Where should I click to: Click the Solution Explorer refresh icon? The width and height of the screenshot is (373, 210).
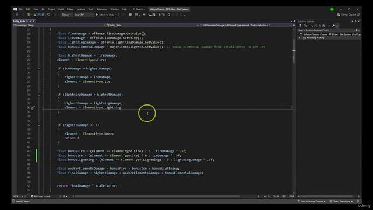(316, 26)
